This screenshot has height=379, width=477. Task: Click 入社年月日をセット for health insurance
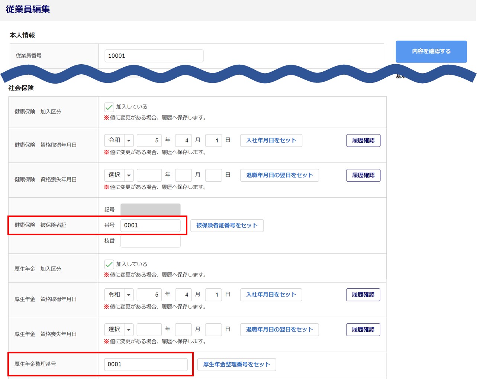(x=271, y=140)
